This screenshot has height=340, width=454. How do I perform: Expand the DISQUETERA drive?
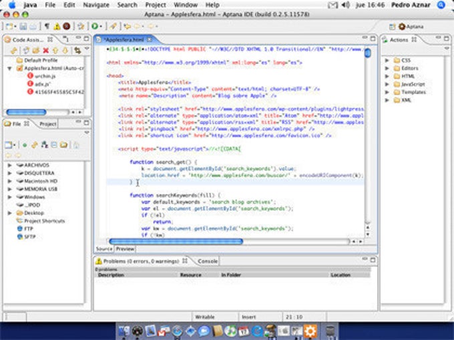coord(9,173)
